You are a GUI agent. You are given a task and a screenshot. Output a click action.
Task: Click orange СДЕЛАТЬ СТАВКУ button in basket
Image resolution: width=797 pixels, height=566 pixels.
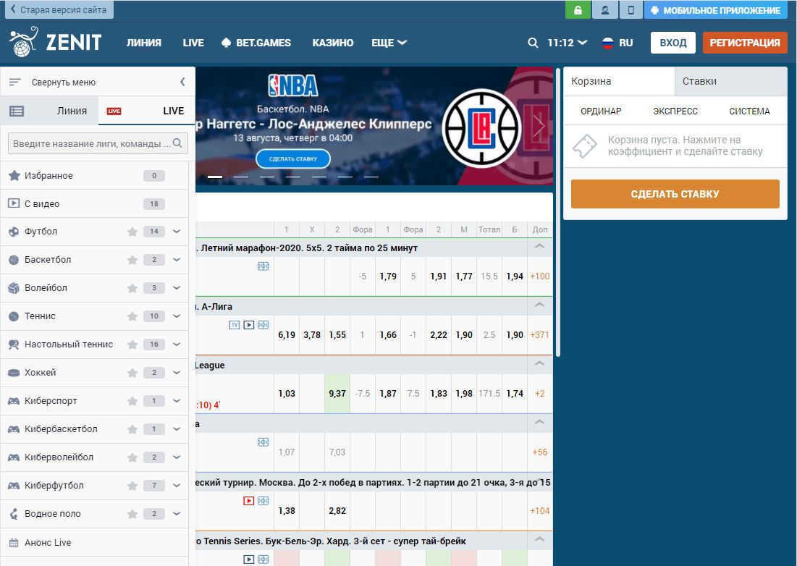[675, 193]
